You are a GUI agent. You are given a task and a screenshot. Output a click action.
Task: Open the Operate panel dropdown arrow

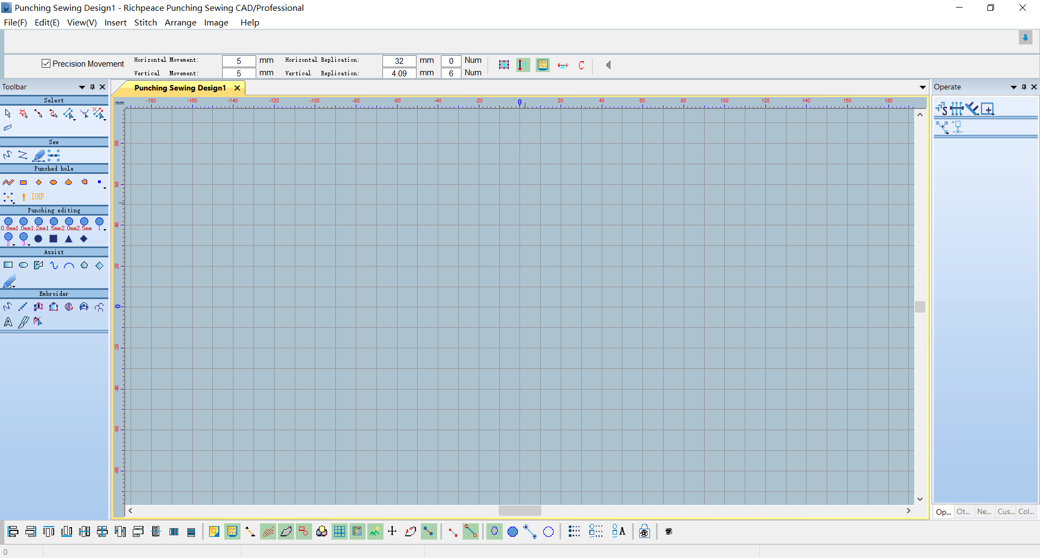tap(1013, 87)
